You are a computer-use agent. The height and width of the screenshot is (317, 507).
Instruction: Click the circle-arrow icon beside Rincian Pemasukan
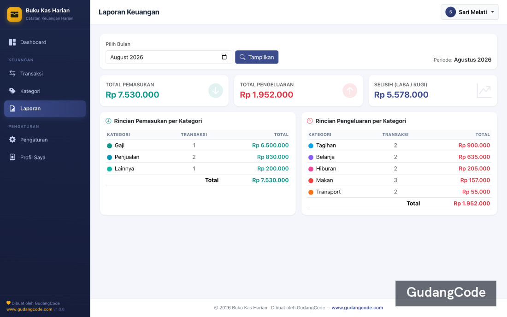[108, 121]
